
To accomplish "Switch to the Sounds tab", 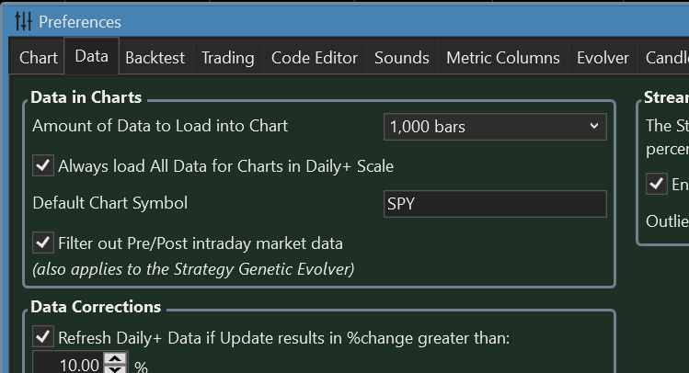I will pos(401,58).
